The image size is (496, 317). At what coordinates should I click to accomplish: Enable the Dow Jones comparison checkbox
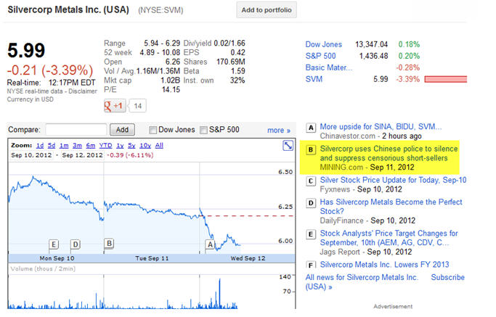pos(153,130)
